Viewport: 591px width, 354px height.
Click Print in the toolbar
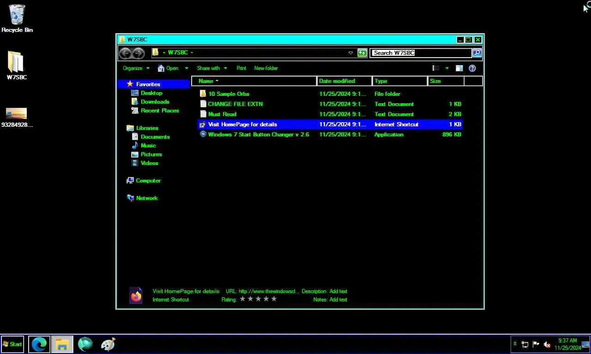(241, 68)
